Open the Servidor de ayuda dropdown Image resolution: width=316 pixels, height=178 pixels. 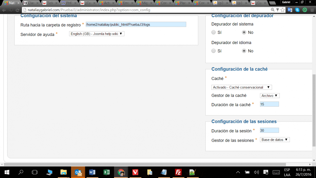pos(97,34)
